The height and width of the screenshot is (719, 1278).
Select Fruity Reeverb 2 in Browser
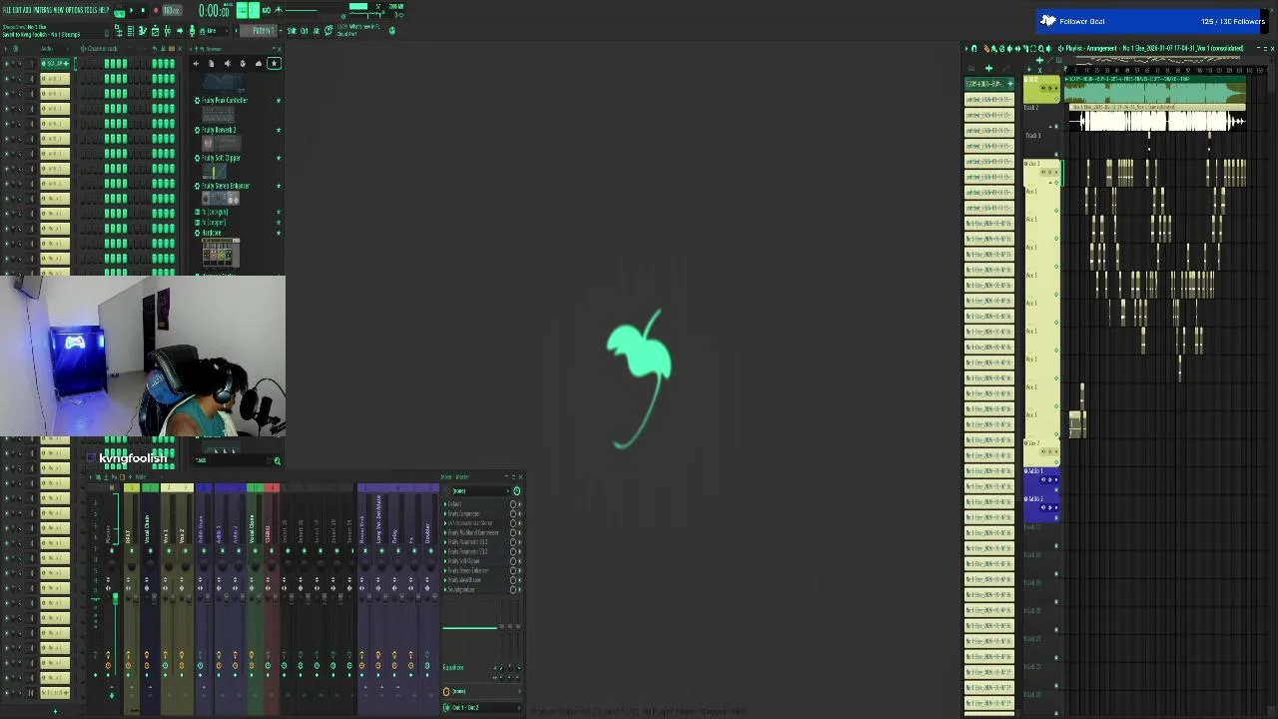(x=220, y=130)
